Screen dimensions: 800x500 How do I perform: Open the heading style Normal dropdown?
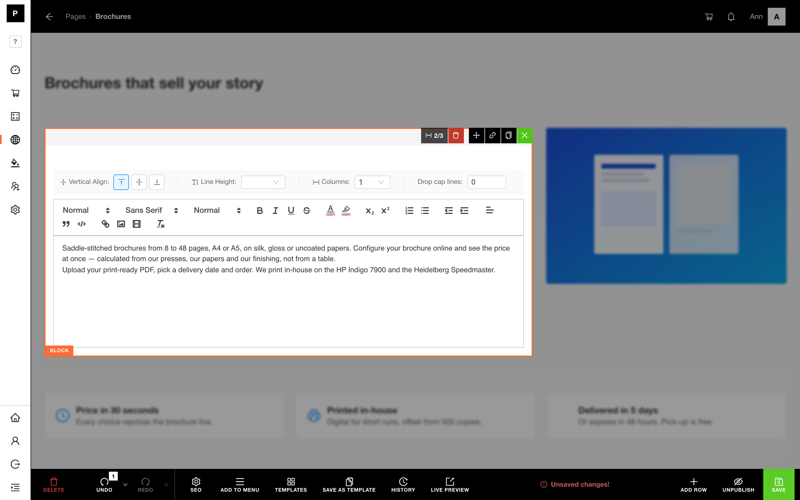(x=86, y=210)
